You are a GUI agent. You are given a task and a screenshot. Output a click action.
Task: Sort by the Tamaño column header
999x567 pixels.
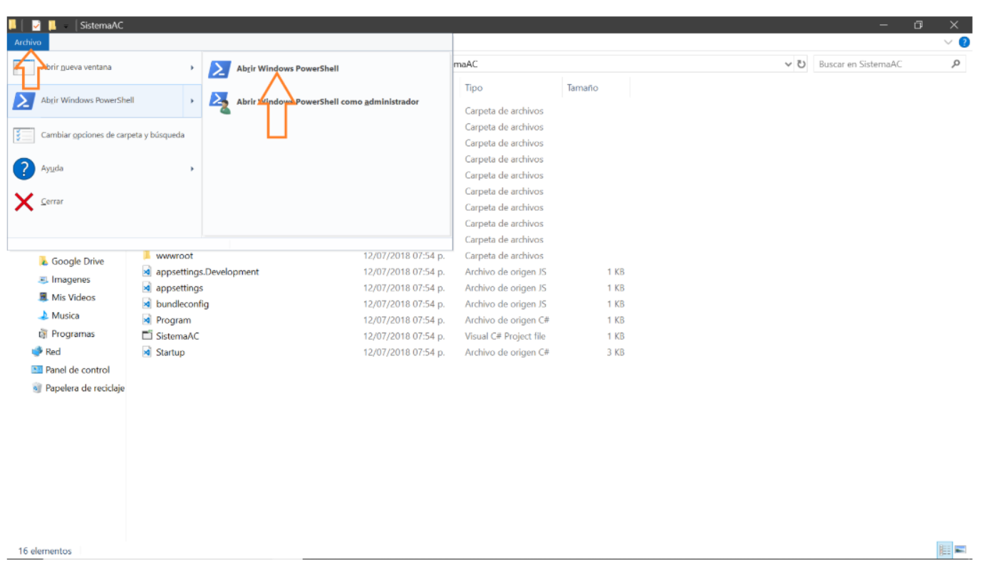(583, 88)
